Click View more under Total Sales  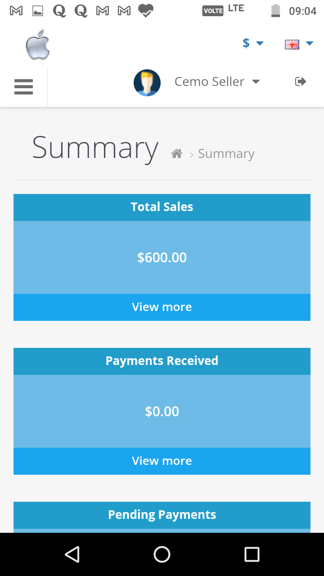162,307
